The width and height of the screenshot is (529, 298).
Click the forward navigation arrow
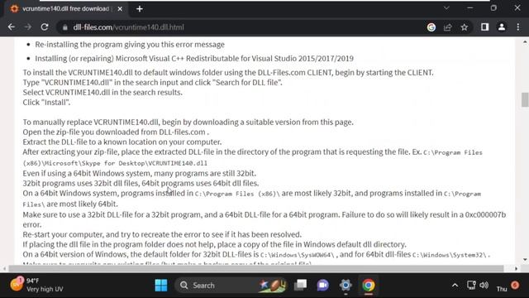28,27
